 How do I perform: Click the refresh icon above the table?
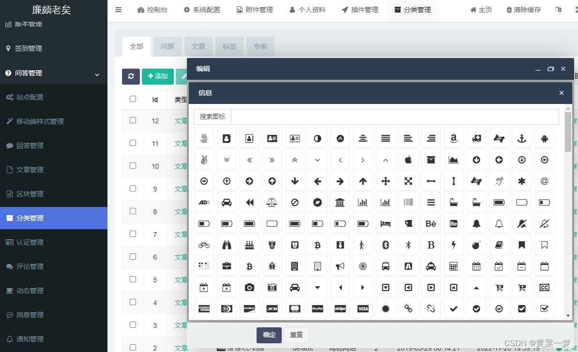click(x=131, y=76)
